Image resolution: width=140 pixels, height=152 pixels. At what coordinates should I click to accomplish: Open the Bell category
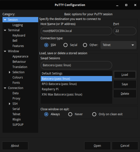tap(15, 41)
